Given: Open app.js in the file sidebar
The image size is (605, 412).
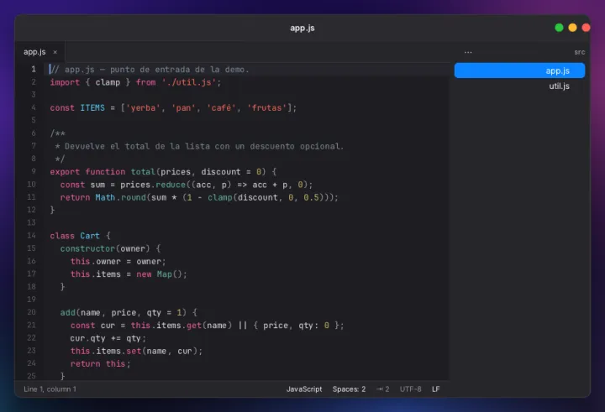Looking at the screenshot, I should point(519,70).
